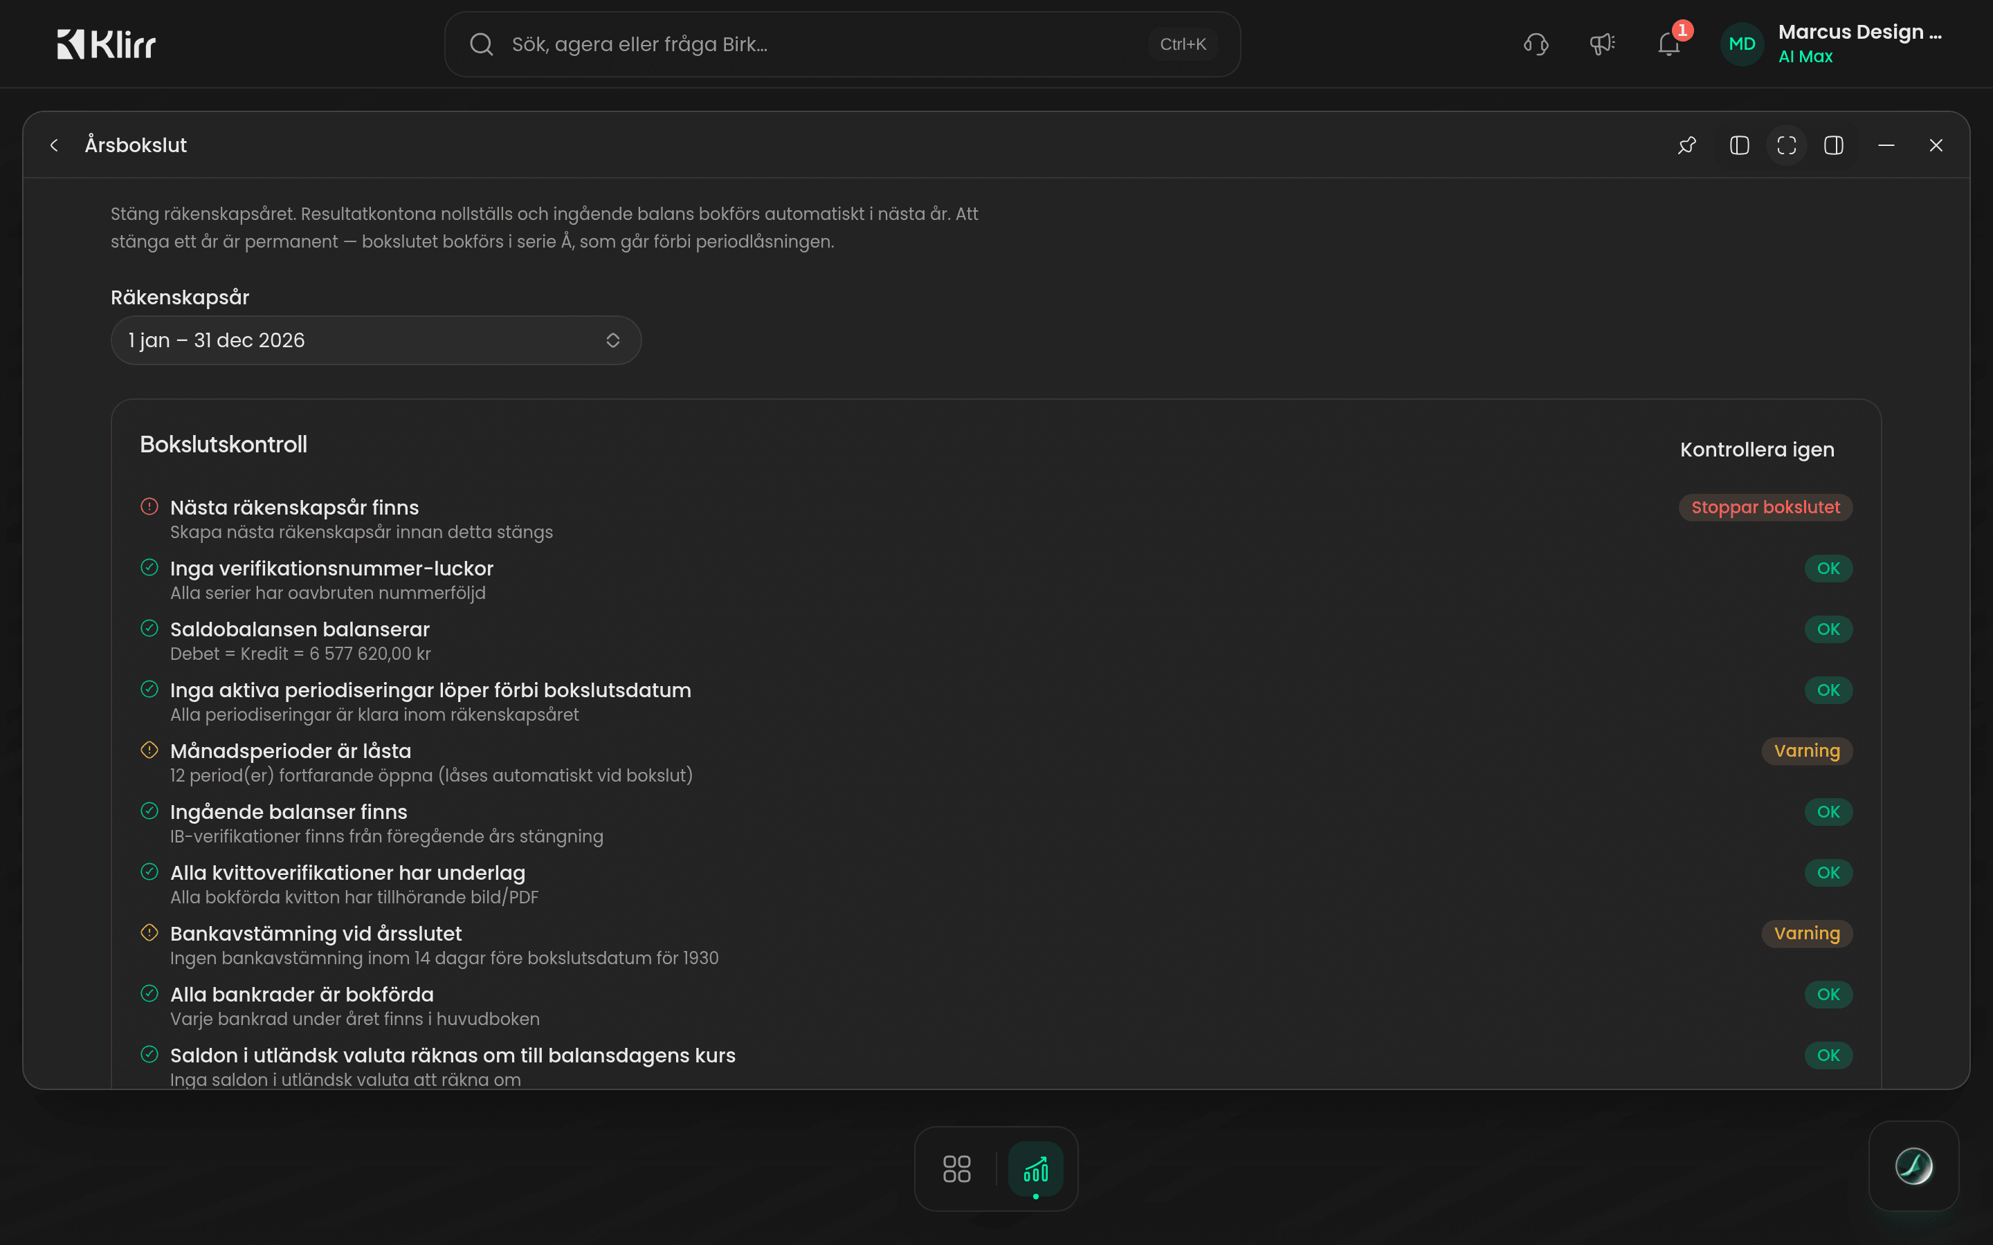Open the Räkenskapsår dropdown
1993x1245 pixels.
376,340
